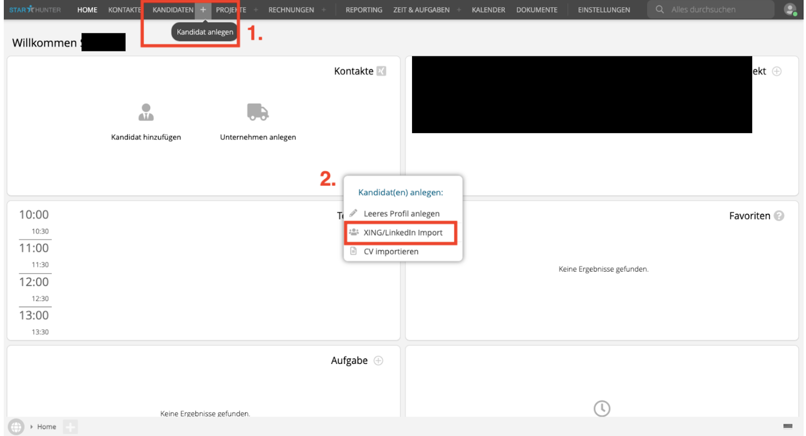Expand the arrow before Home breadcrumb

click(x=32, y=427)
